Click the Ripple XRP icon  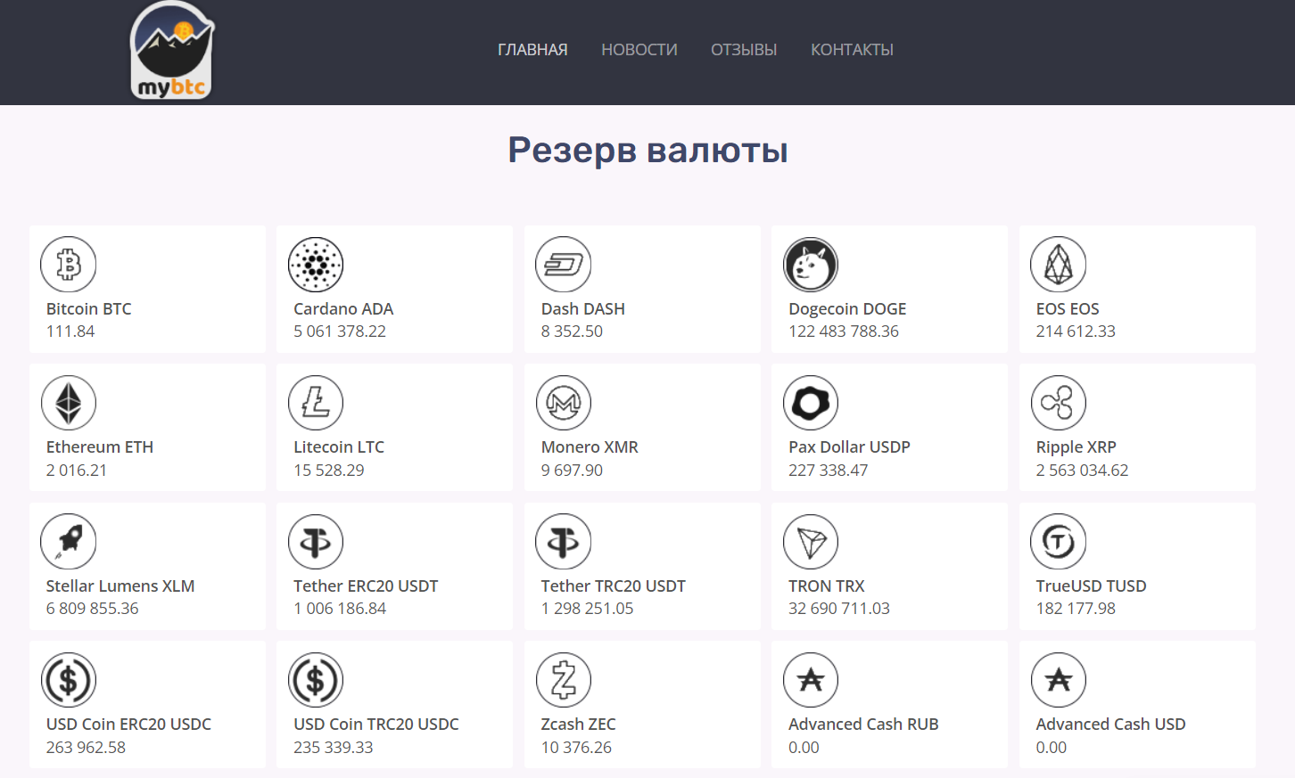[1059, 403]
